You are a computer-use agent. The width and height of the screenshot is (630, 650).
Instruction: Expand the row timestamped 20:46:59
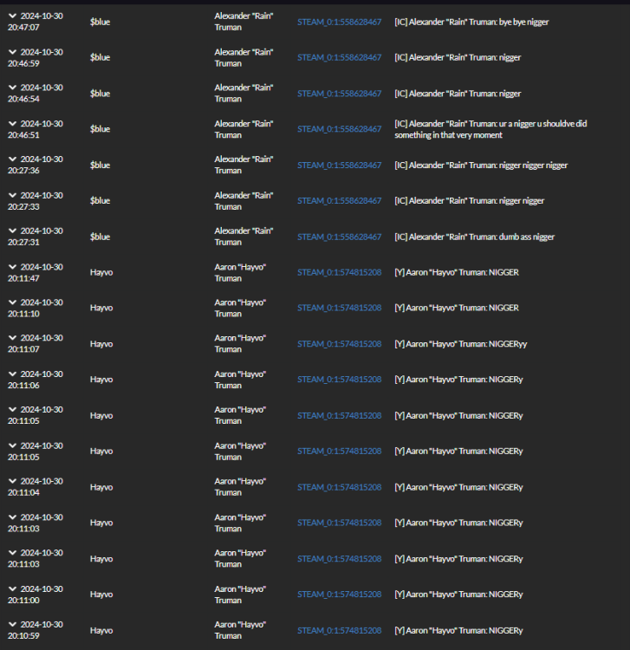pyautogui.click(x=13, y=52)
